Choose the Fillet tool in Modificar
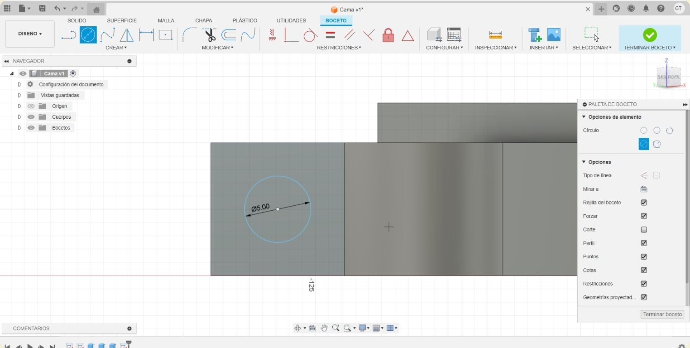 tap(190, 35)
